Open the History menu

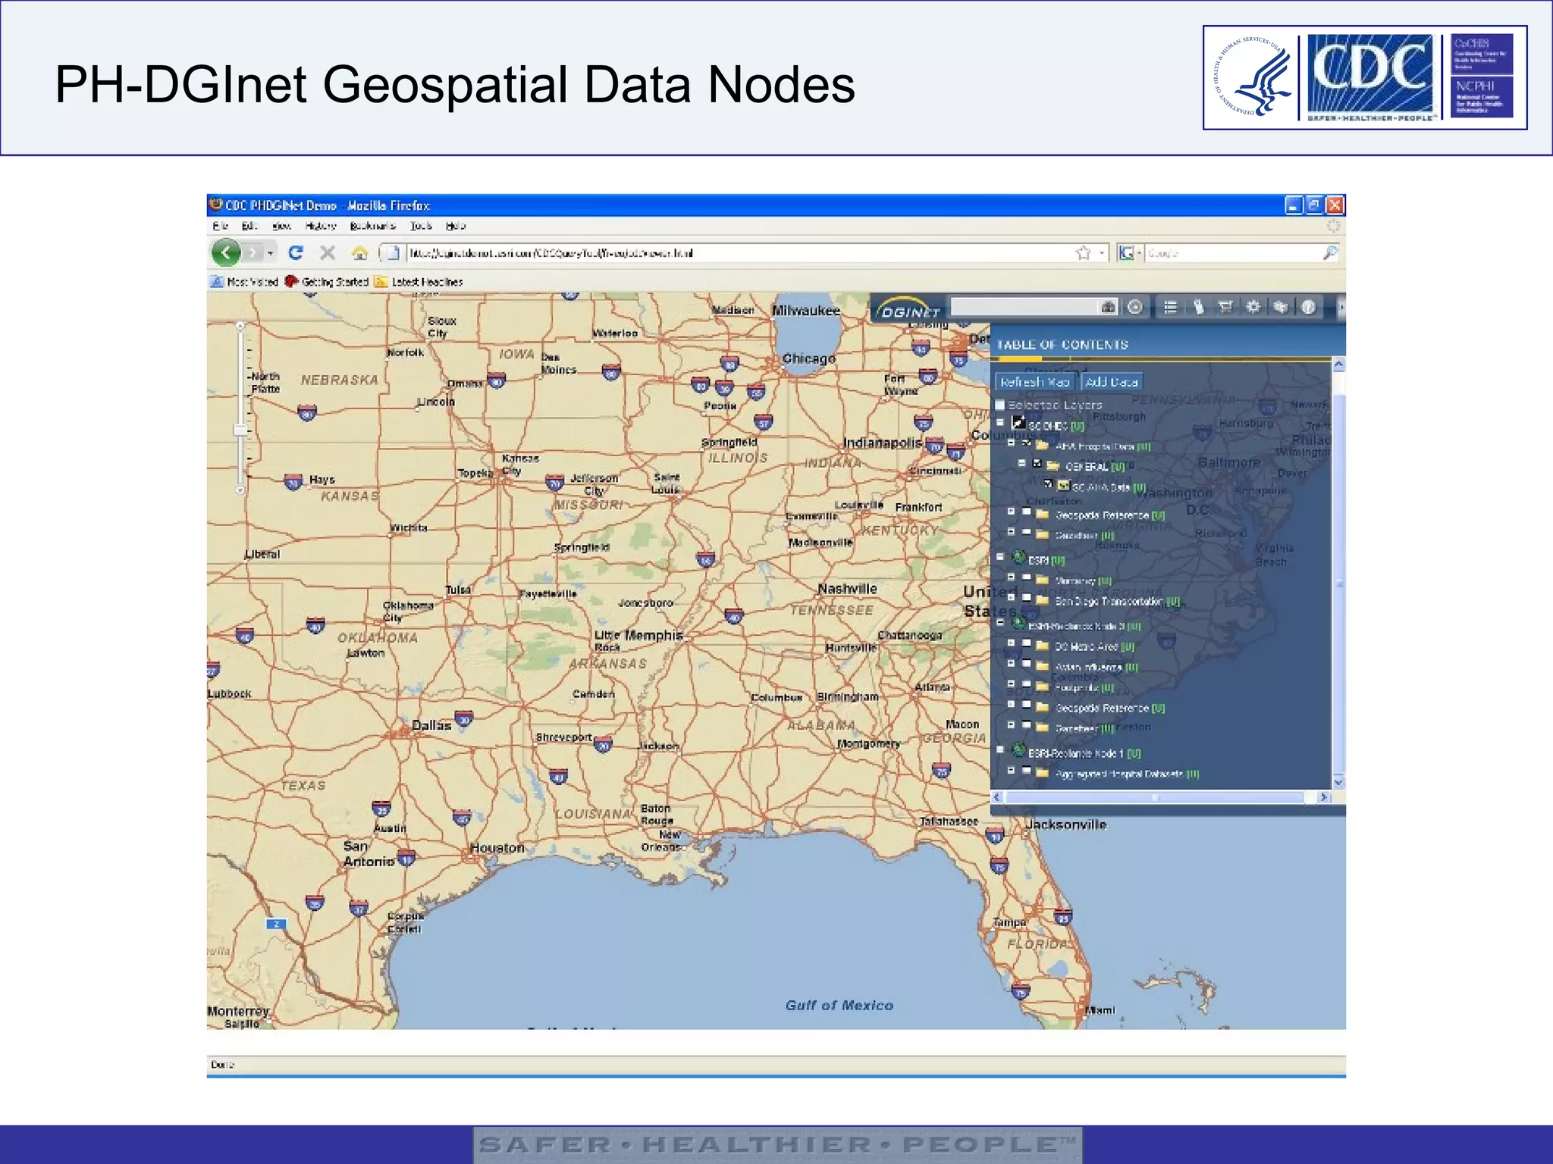pos(321,226)
